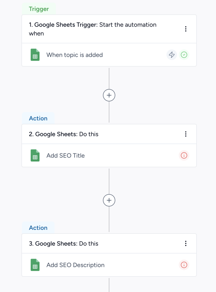Open three-dot menu for step 3 Google Sheets
Screen dimensions: 216x292
(186, 244)
